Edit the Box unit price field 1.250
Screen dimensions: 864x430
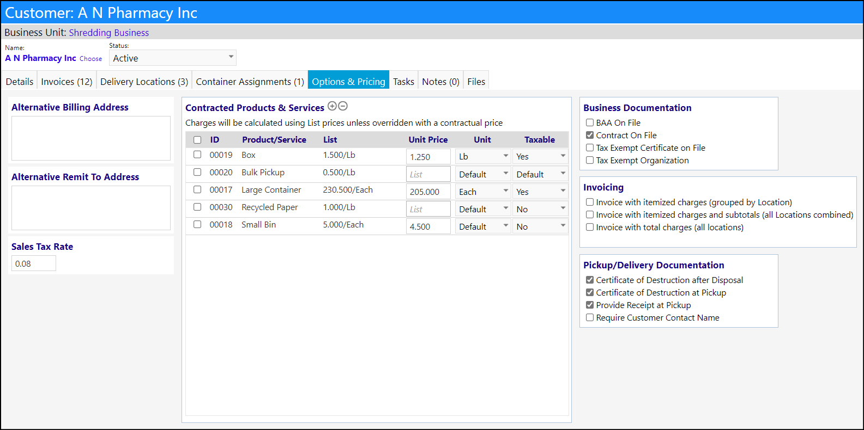428,156
